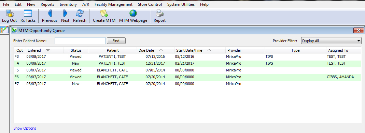Click TEST, TEST assignee in row F3

336,56
